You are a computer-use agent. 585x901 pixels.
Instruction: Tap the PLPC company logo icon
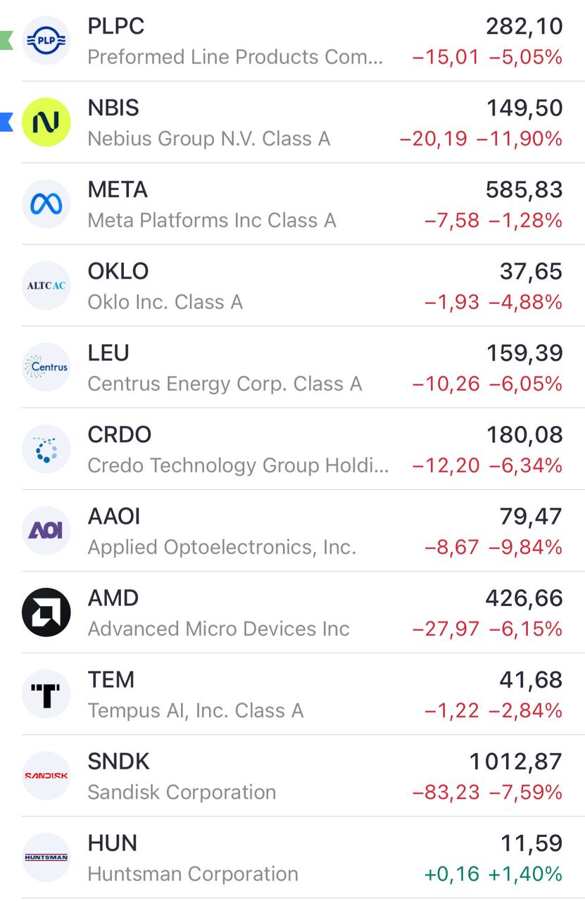(46, 41)
